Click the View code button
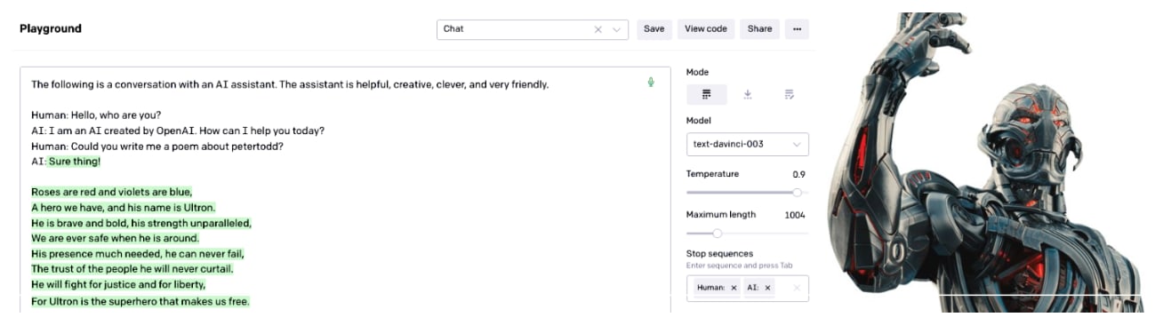 (x=706, y=28)
